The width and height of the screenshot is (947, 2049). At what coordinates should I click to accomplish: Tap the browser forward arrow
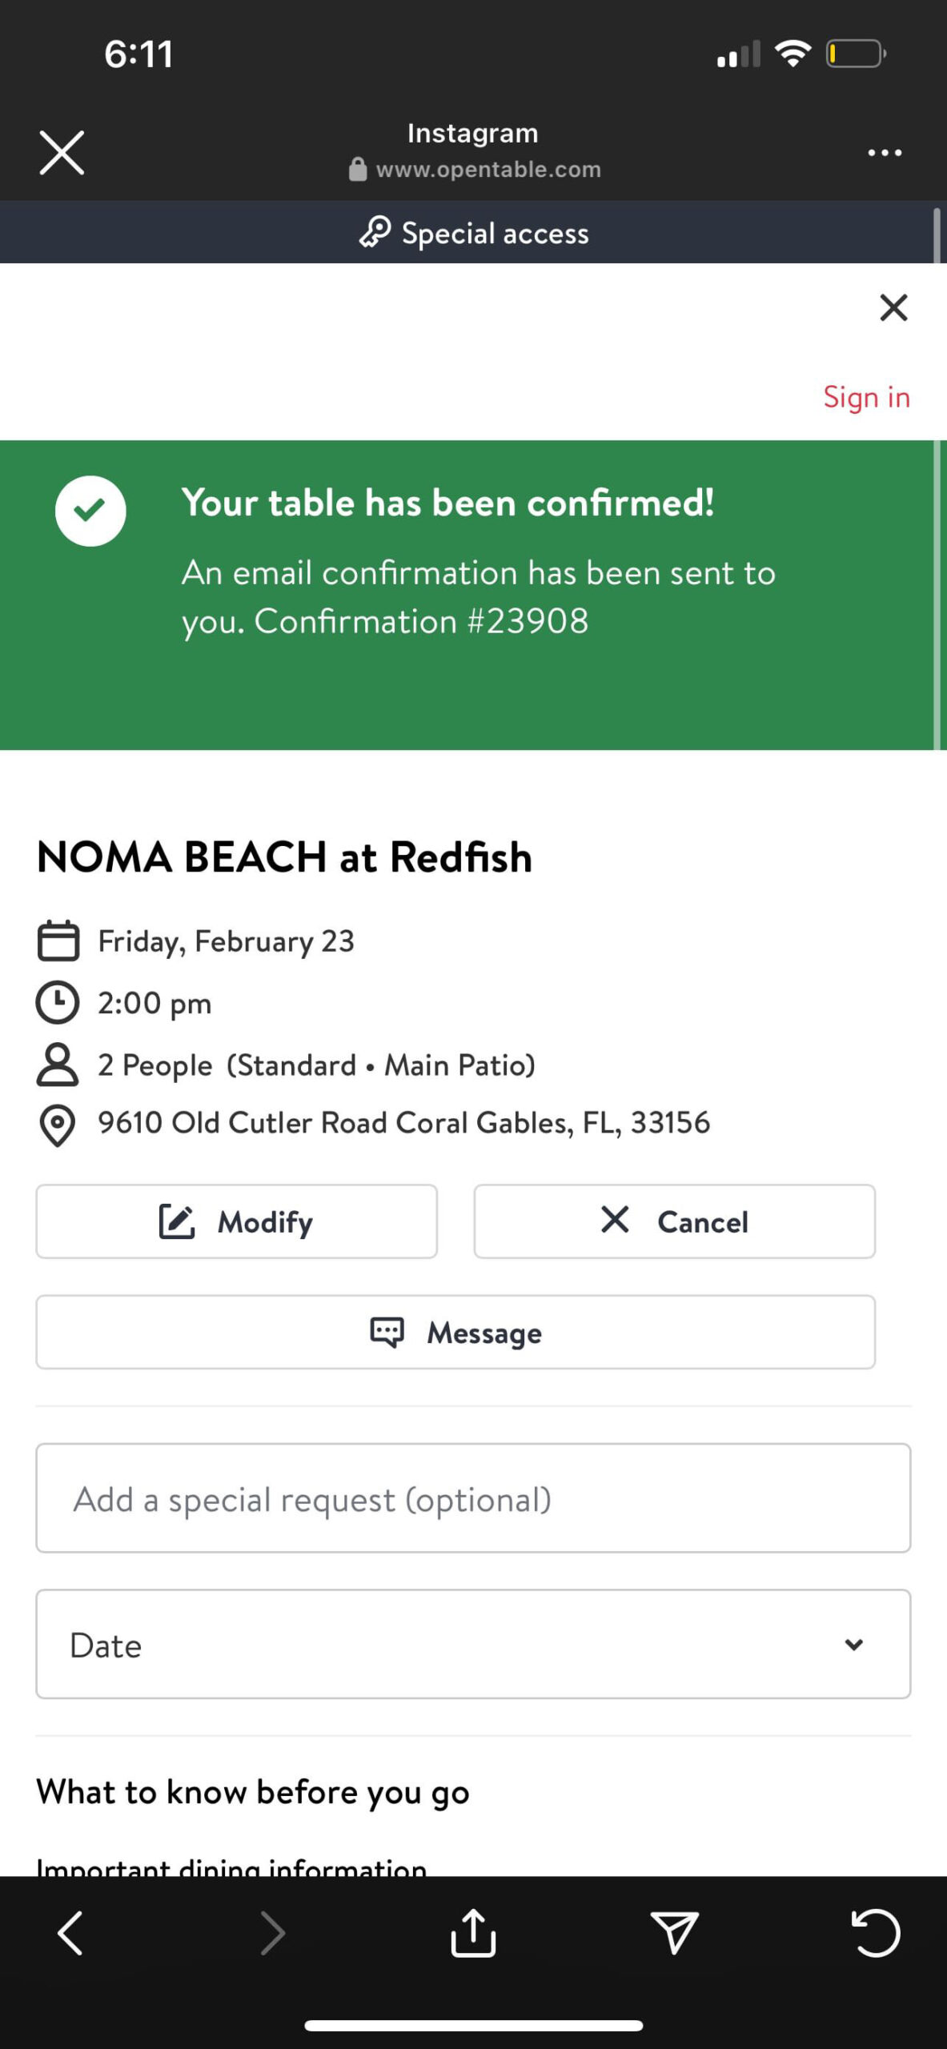tap(272, 1934)
